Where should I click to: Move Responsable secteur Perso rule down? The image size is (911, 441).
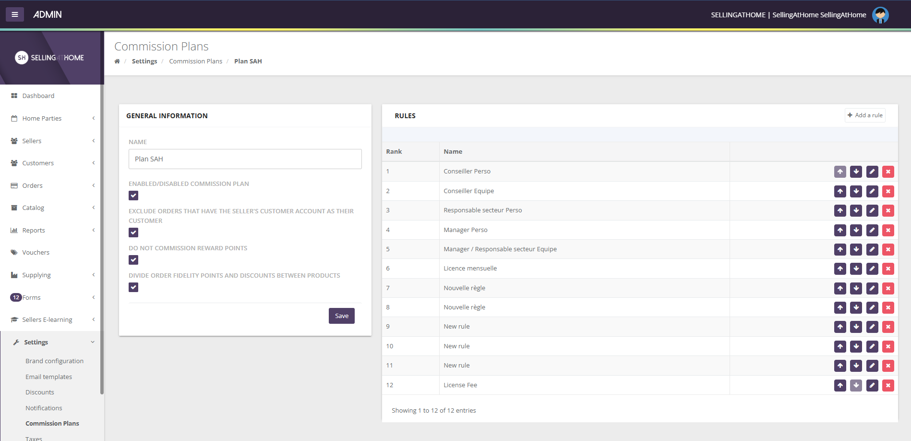click(x=856, y=210)
